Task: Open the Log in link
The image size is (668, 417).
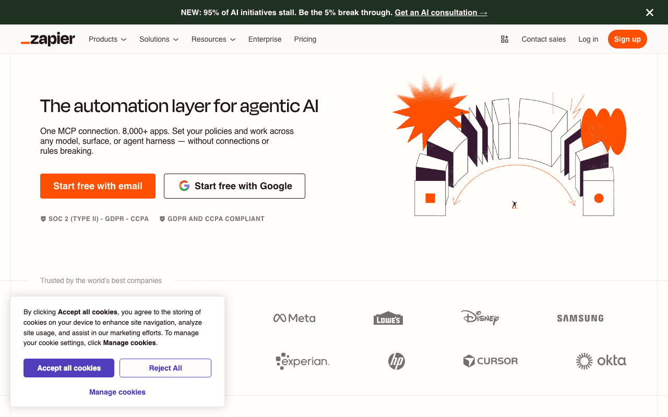Action: pyautogui.click(x=588, y=39)
